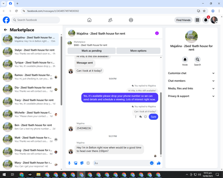This screenshot has height=178, width=223.
Task: Open the purple conversation info icon
Action: coord(157,33)
